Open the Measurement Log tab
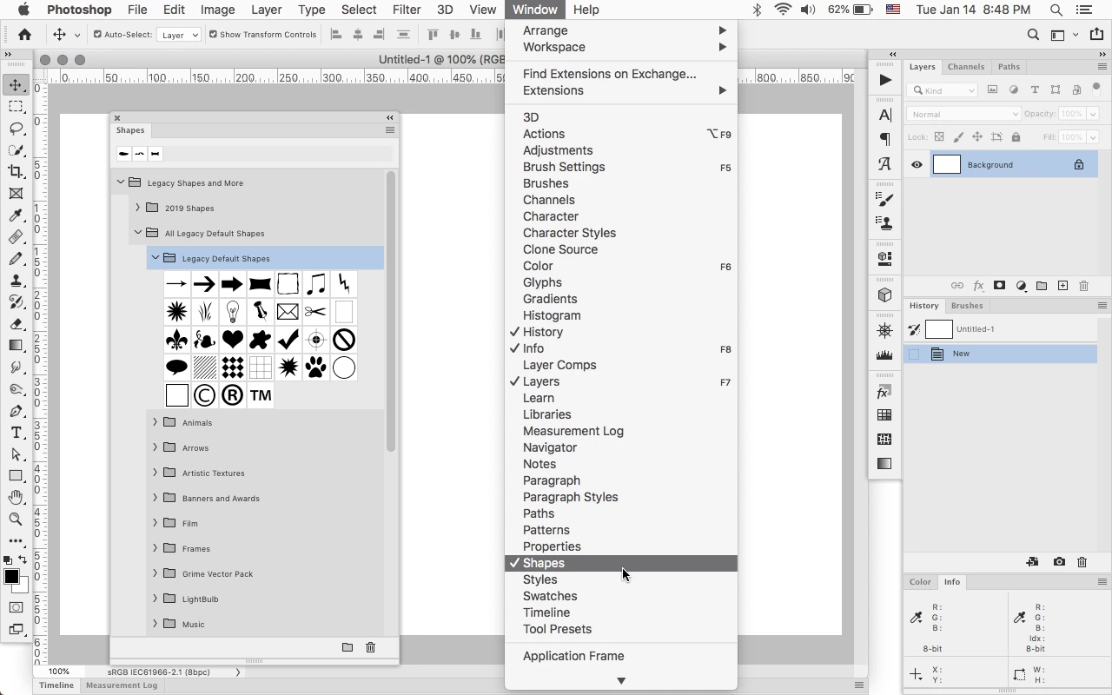 click(x=122, y=685)
